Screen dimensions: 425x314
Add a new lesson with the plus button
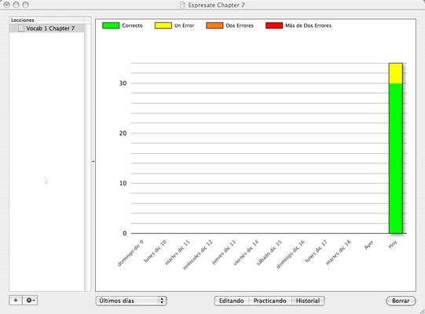(x=16, y=300)
